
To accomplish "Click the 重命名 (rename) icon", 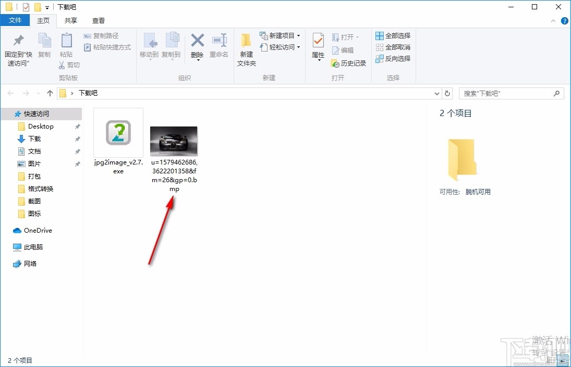I will click(x=219, y=46).
